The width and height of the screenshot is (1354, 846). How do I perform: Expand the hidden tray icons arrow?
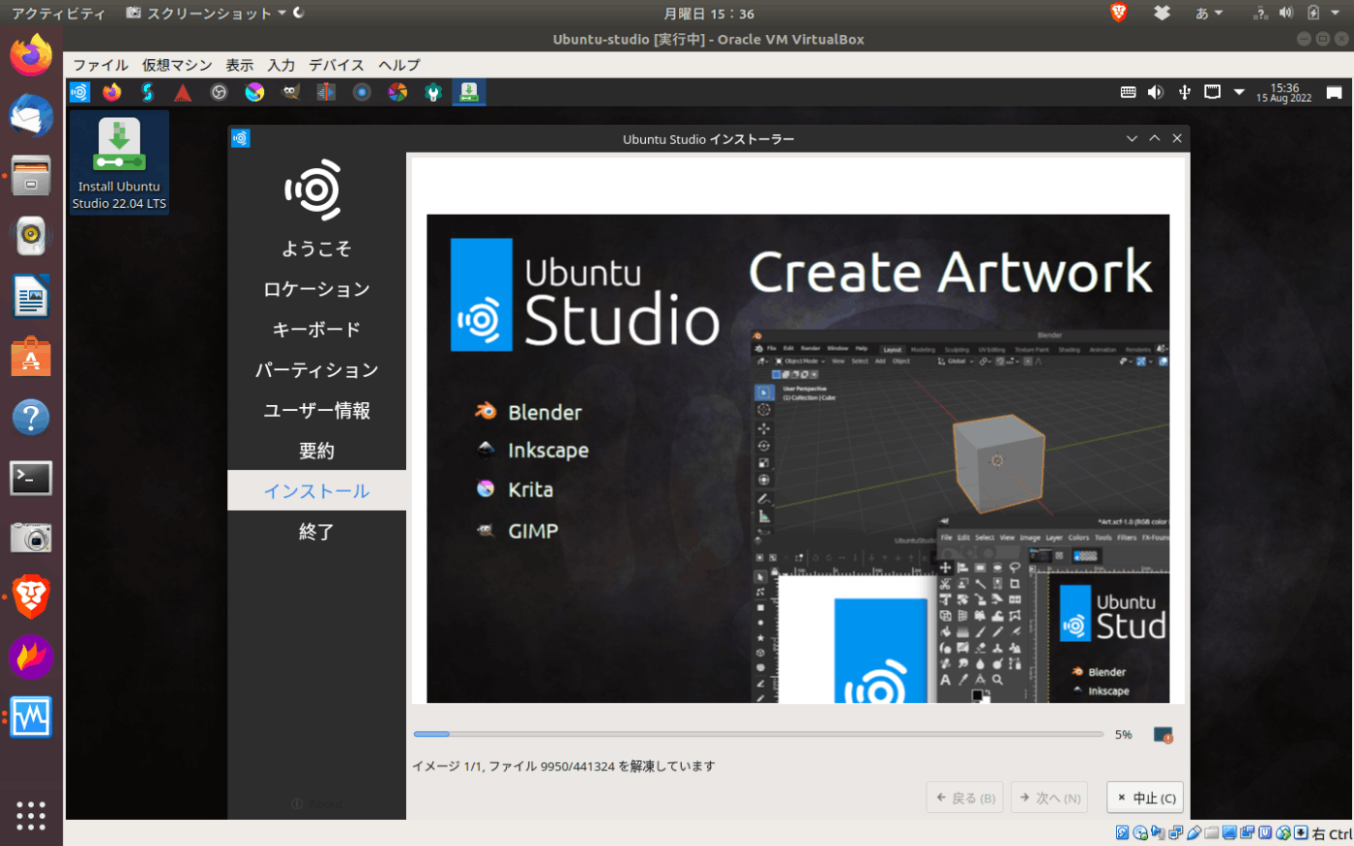tap(1239, 92)
